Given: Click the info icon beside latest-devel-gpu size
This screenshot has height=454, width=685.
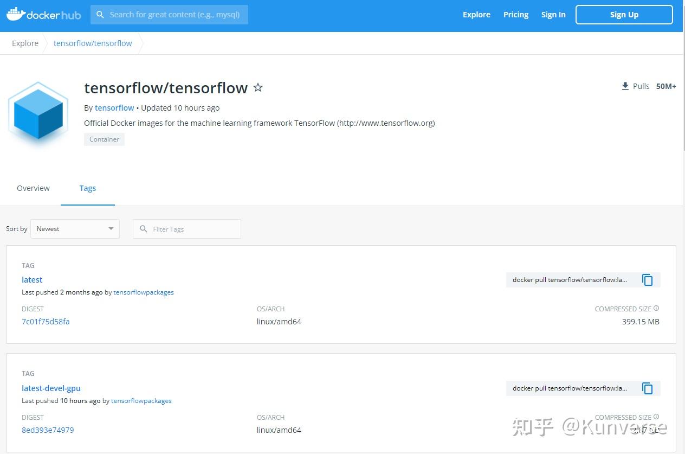Looking at the screenshot, I should click(656, 417).
